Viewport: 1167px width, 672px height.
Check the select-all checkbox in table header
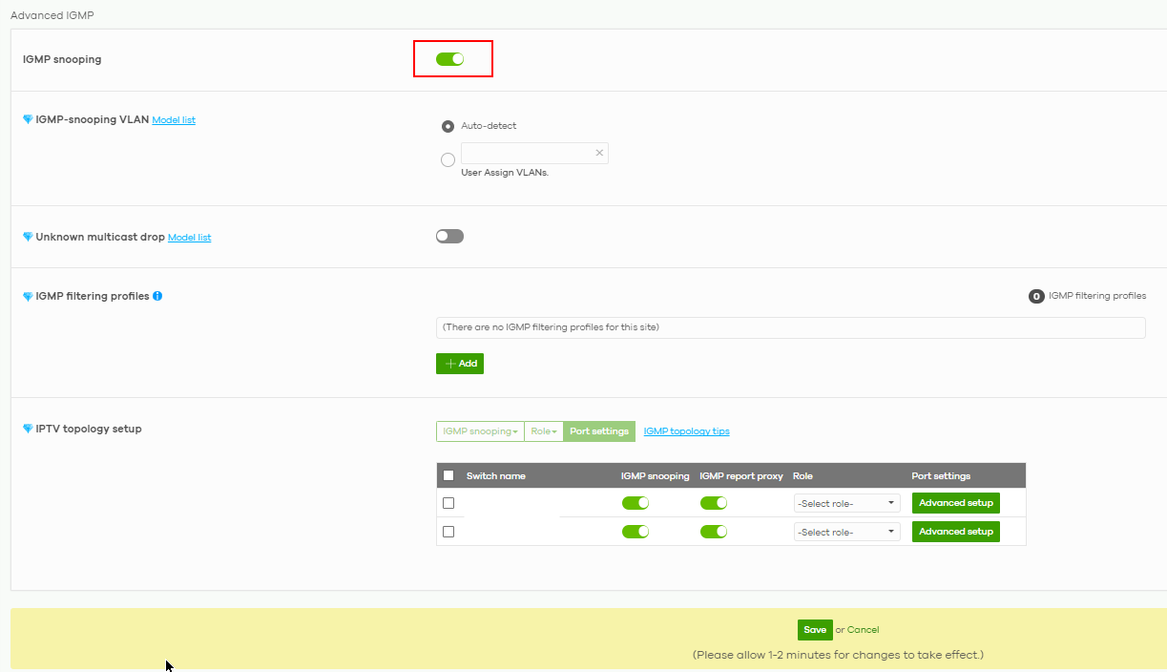448,475
